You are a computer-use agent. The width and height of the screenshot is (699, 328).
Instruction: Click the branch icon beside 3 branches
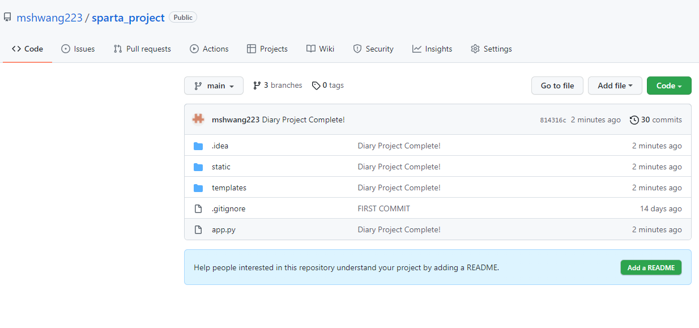pos(257,86)
